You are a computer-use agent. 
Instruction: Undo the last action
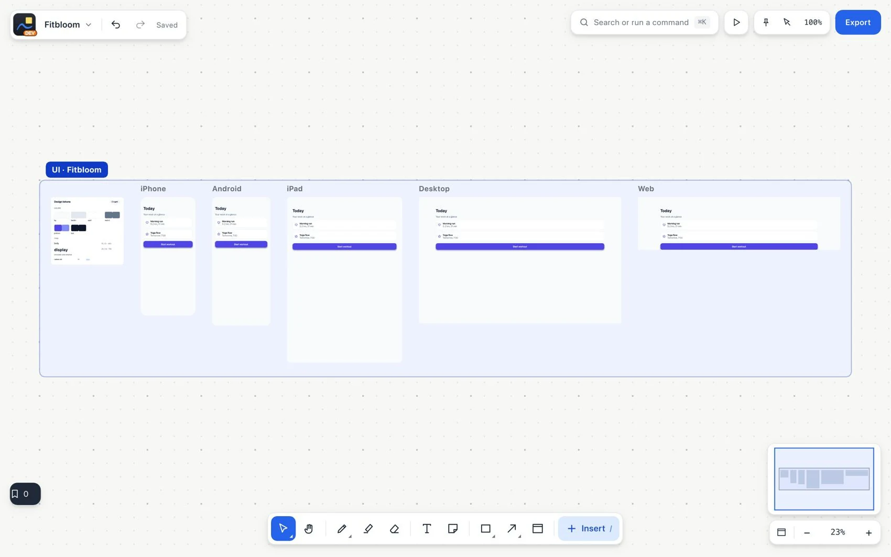tap(116, 25)
